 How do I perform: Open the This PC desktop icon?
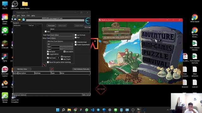coord(5,5)
